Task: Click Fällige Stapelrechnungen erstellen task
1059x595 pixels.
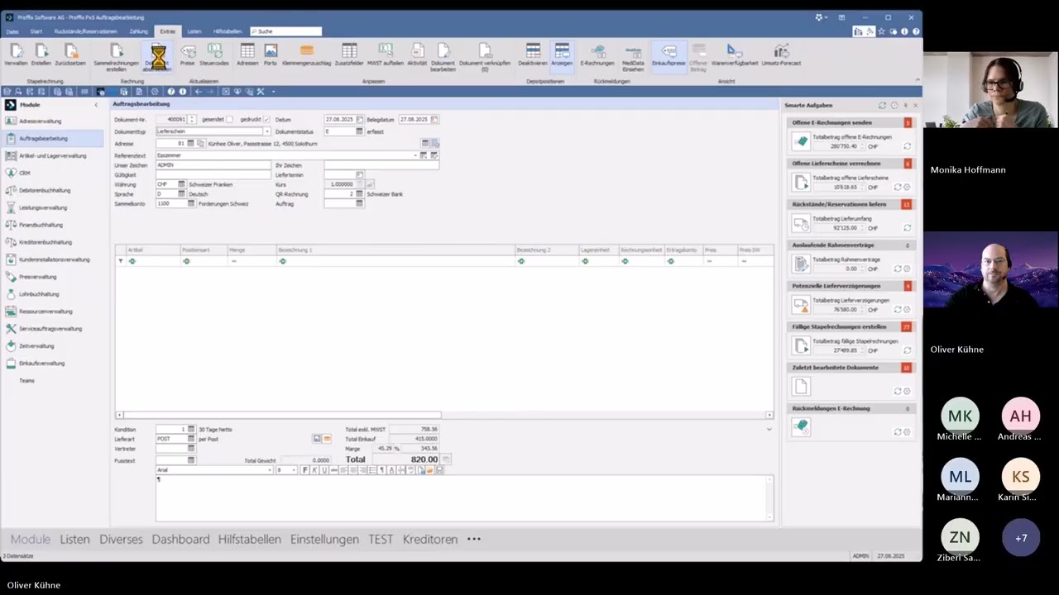Action: point(850,326)
